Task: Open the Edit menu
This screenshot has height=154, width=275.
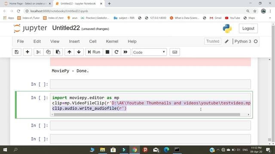Action: [37, 41]
